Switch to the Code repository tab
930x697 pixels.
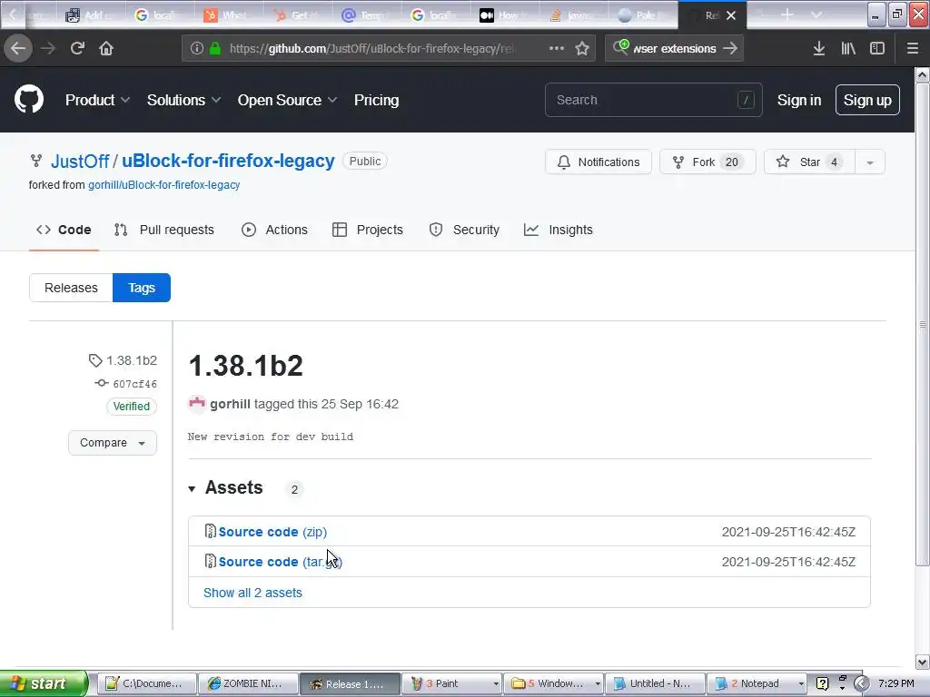tap(64, 230)
